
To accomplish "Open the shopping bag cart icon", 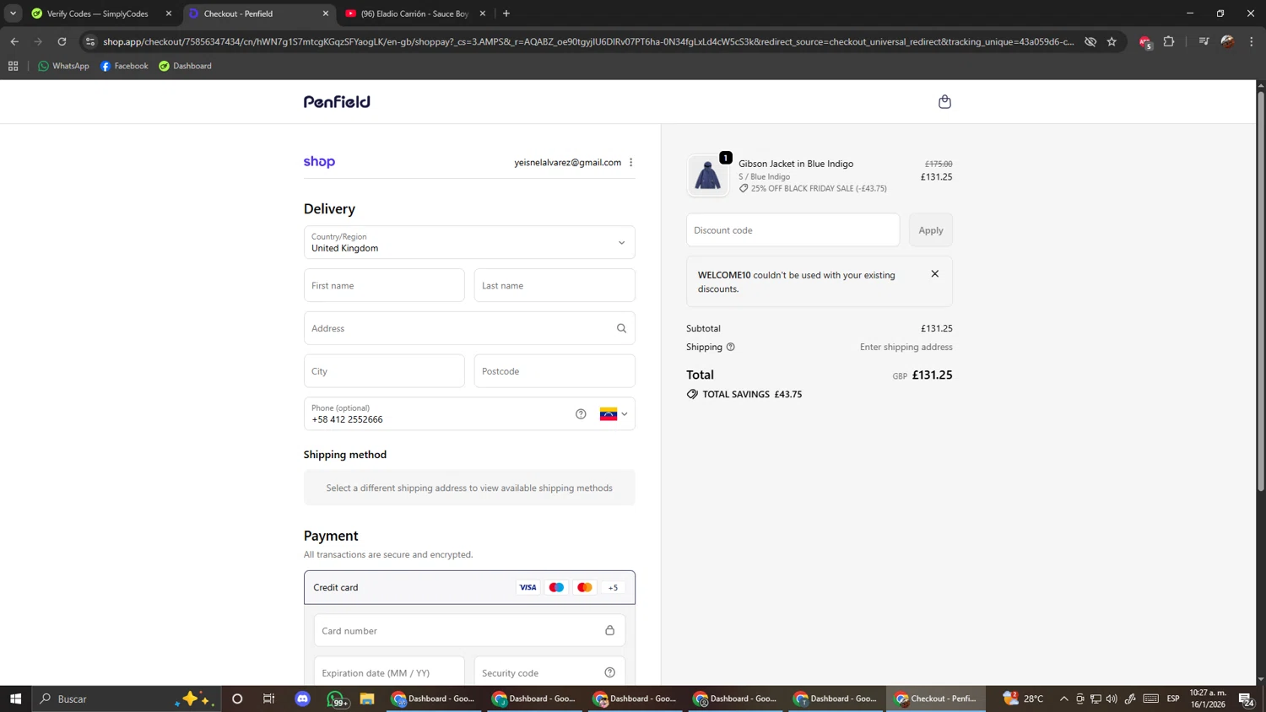I will [944, 102].
